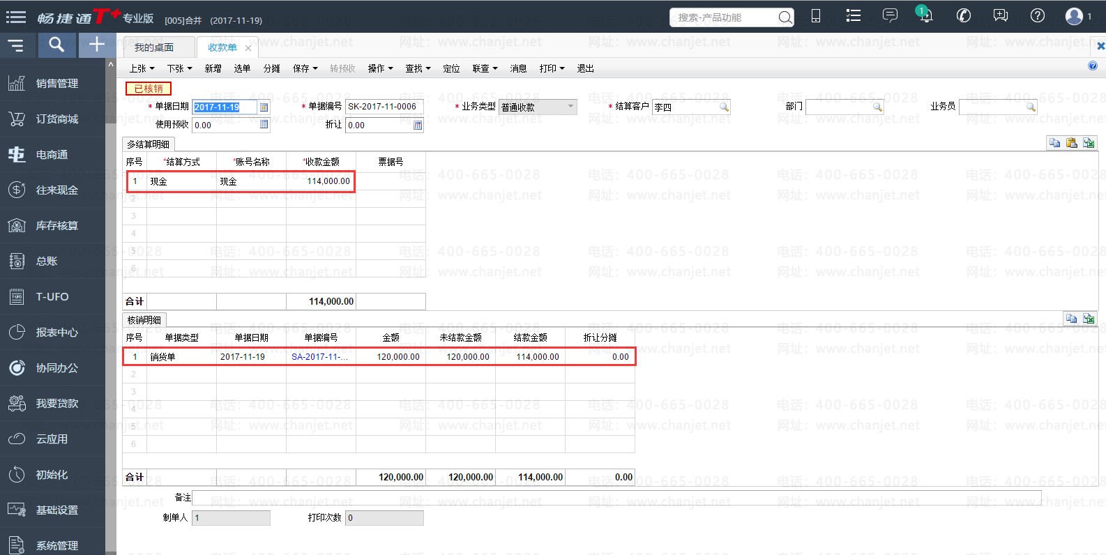Viewport: 1106px width, 555px height.
Task: Click the plus icon in the sidebar header
Action: [97, 45]
